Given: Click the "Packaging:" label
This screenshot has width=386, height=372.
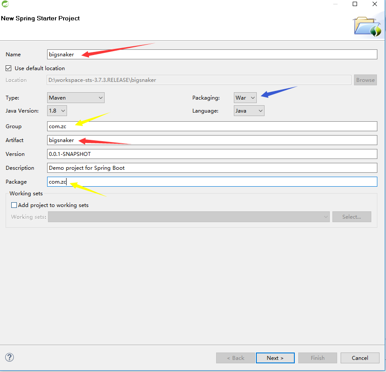Looking at the screenshot, I should point(206,98).
